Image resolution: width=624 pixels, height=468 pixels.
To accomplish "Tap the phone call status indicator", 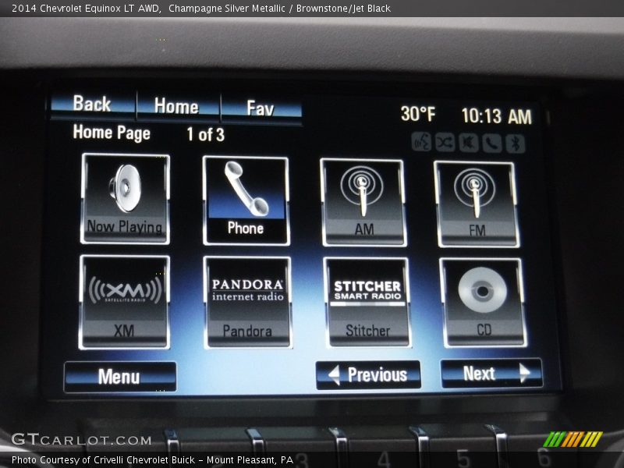I will pos(491,143).
